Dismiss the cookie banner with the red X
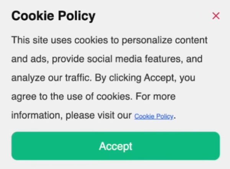The height and width of the screenshot is (169, 230). pos(216,16)
